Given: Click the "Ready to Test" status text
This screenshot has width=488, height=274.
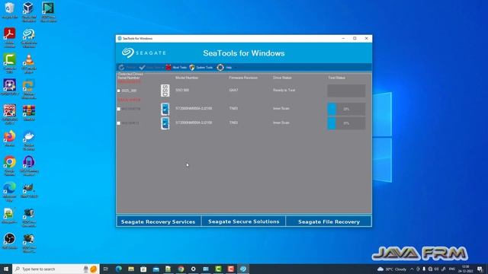Looking at the screenshot, I should click(284, 90).
